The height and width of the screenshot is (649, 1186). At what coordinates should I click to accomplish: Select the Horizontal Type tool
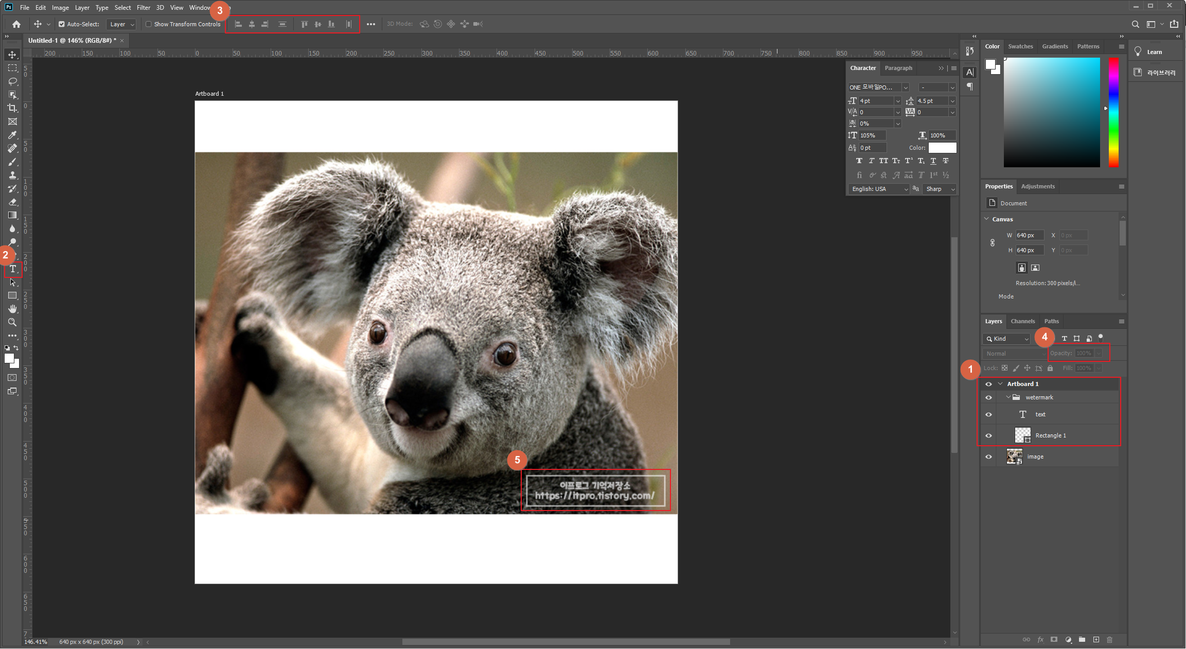pyautogui.click(x=13, y=269)
